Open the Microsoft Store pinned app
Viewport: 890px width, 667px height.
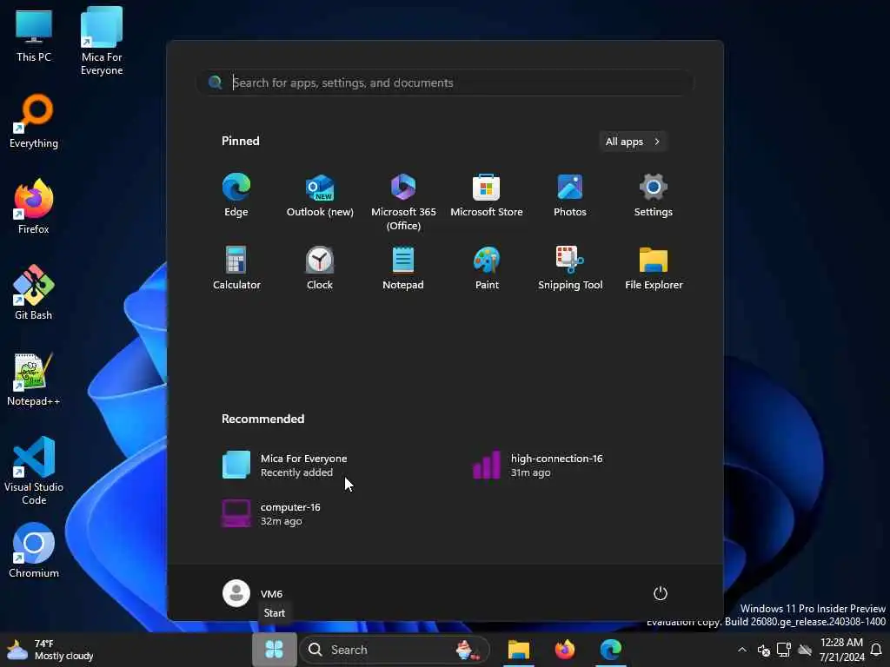(487, 195)
